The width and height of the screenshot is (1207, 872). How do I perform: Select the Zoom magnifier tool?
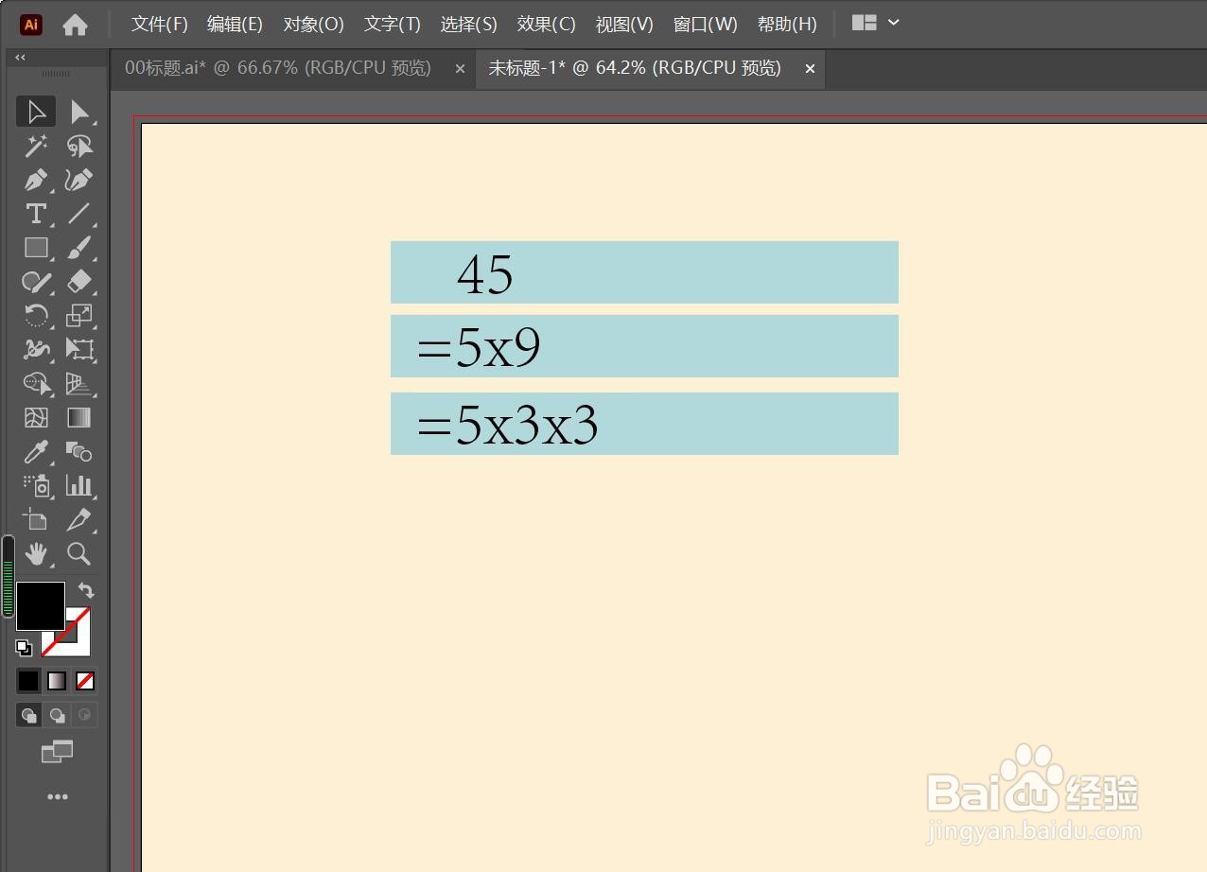79,554
